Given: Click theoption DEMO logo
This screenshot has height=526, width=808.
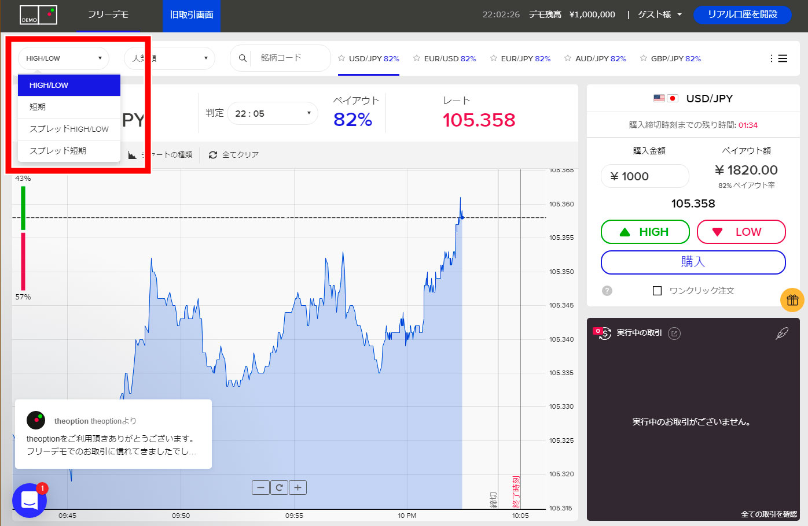Looking at the screenshot, I should coord(38,15).
